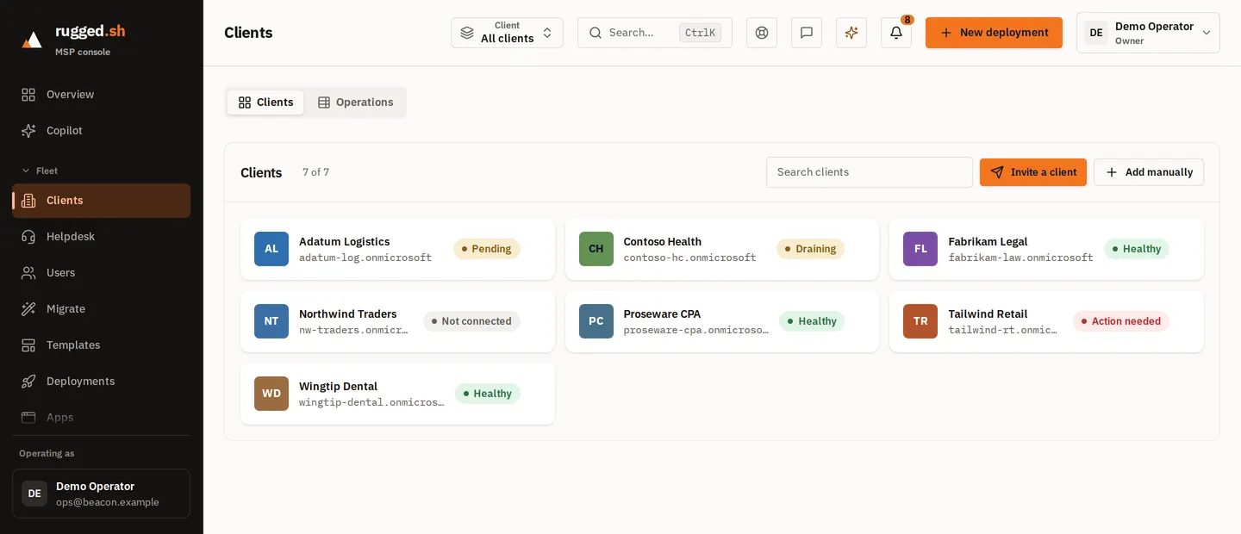Navigate to Users in the sidebar
The width and height of the screenshot is (1241, 534).
(x=102, y=273)
